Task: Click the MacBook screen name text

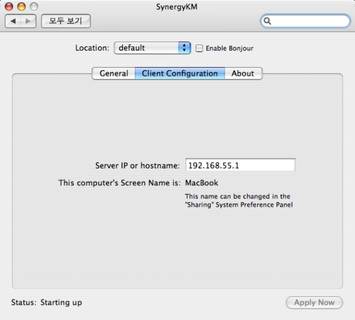Action: coord(201,183)
